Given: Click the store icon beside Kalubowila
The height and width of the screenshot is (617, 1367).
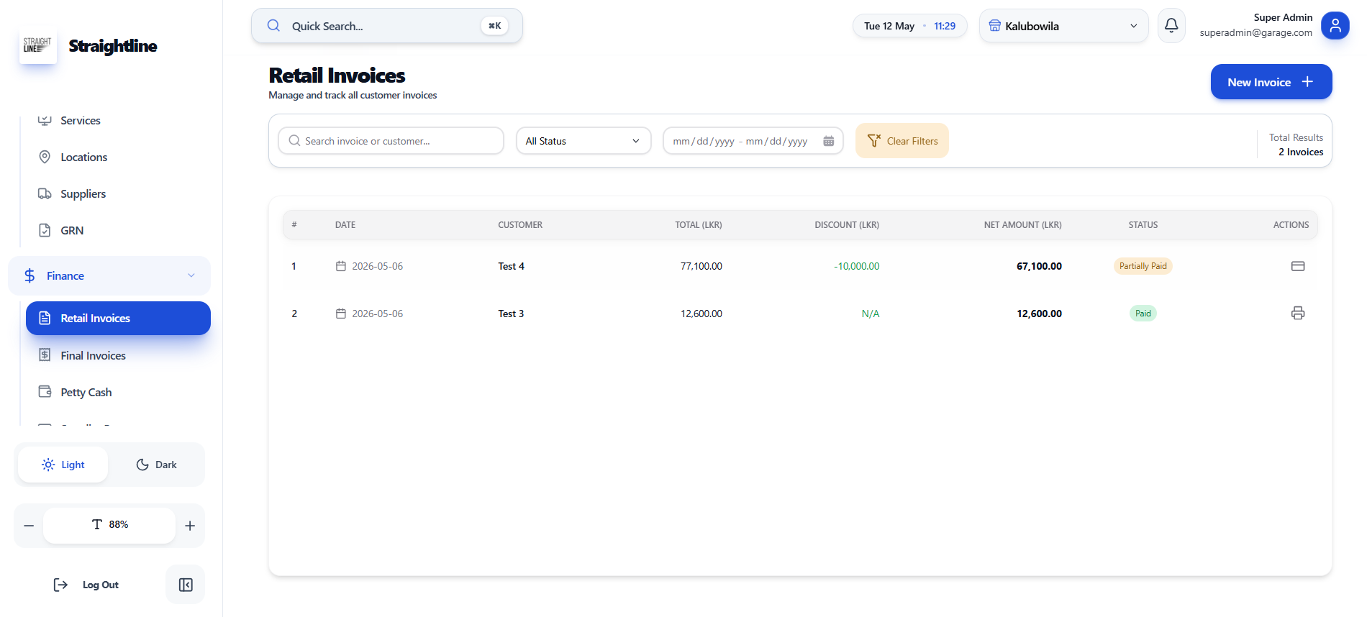Looking at the screenshot, I should click(994, 26).
